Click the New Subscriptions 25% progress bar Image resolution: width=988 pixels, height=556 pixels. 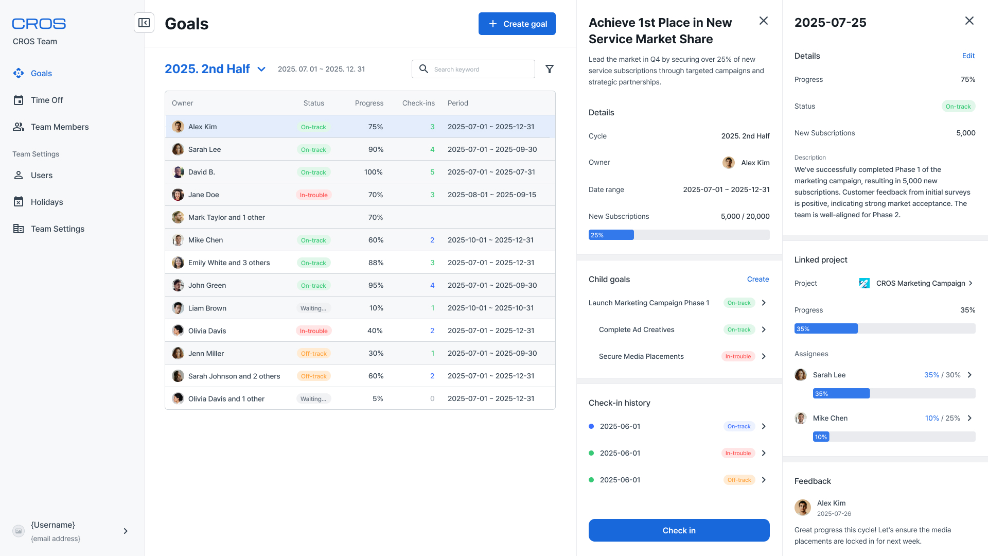point(679,235)
